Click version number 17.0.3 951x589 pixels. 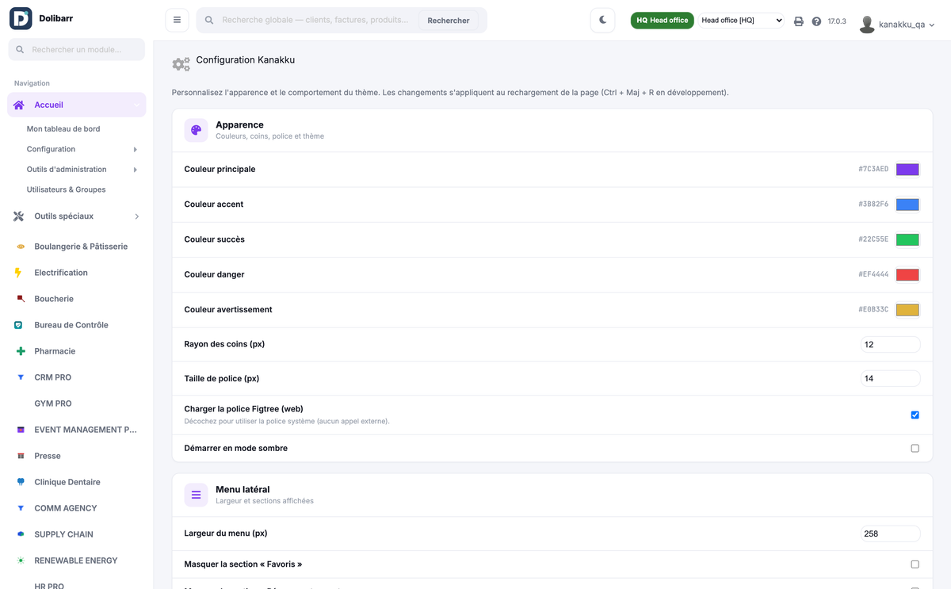(x=837, y=21)
